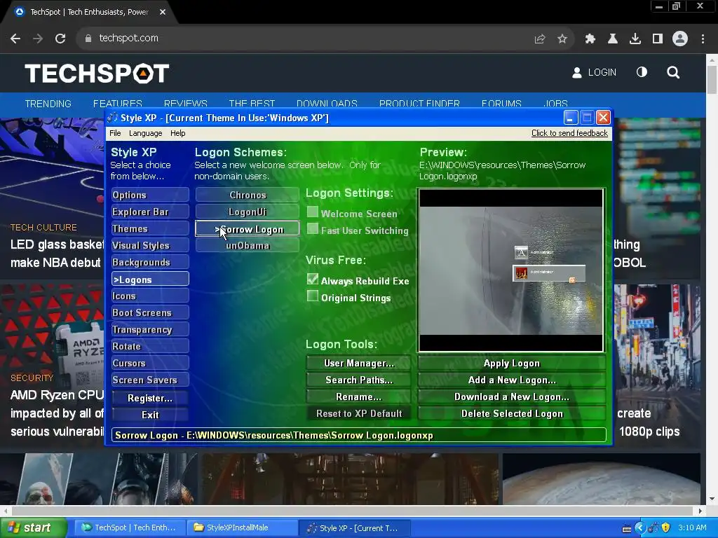
Task: Open Search Paths tool
Action: 359,380
